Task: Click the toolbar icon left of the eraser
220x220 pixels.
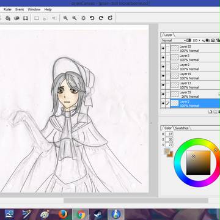Action: (x=8, y=18)
